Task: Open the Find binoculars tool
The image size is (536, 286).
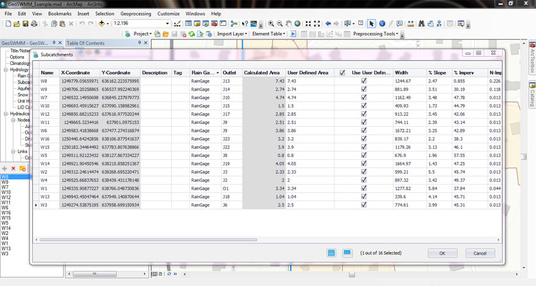Action: pyautogui.click(x=421, y=23)
